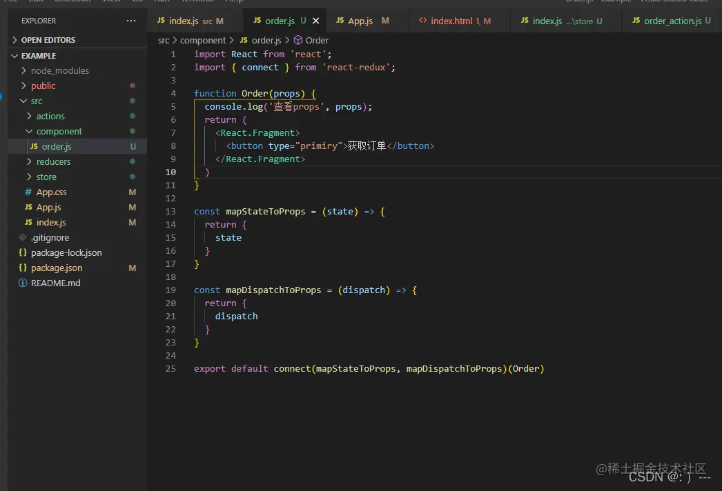Collapse the EXAMPLE project section

pos(77,56)
